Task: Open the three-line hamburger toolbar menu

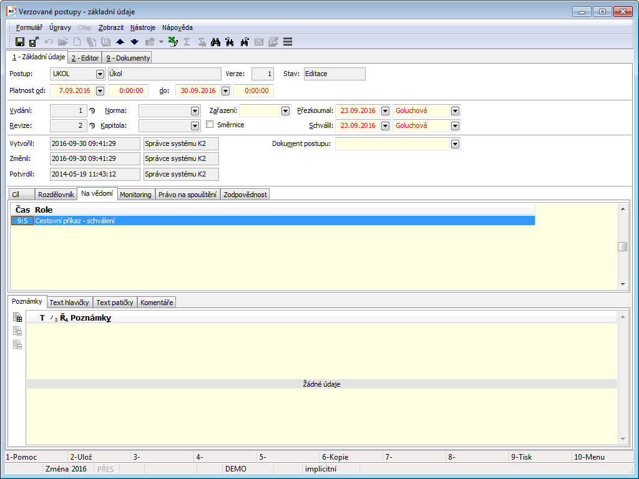Action: point(288,42)
